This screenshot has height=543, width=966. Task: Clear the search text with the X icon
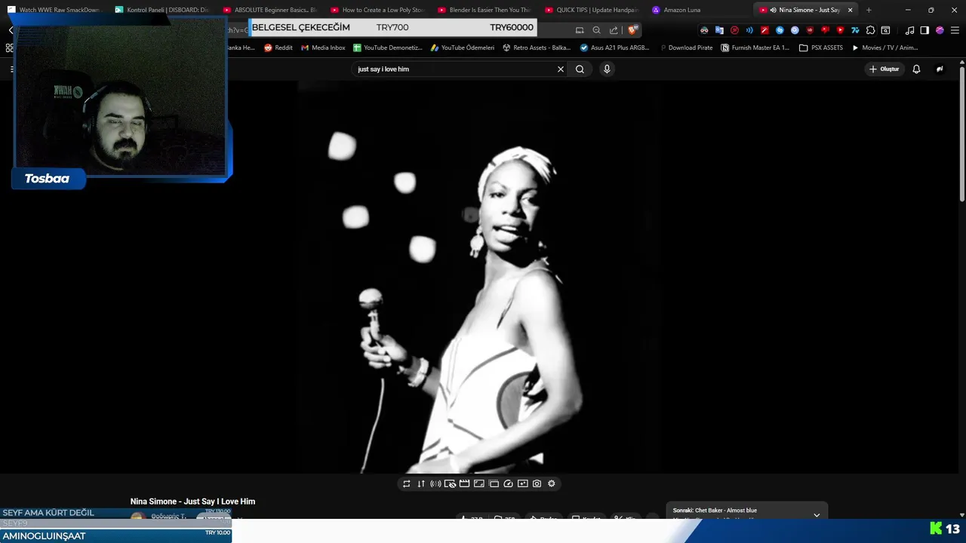560,69
